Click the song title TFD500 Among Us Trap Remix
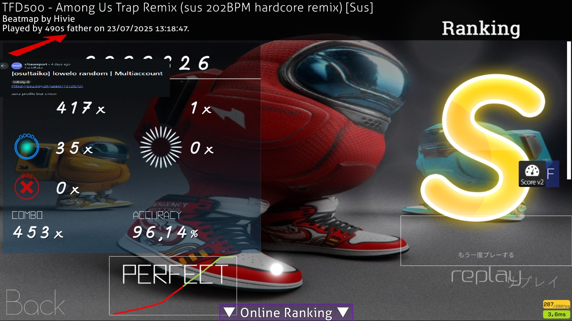 (x=188, y=7)
